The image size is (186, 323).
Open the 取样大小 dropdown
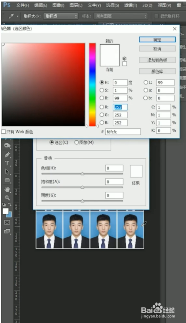coord(61,16)
